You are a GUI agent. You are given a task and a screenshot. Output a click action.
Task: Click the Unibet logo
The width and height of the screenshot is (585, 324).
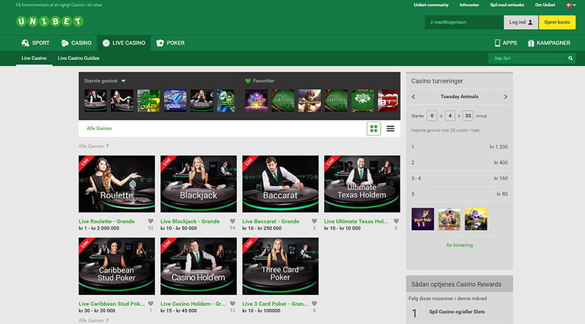tap(49, 21)
